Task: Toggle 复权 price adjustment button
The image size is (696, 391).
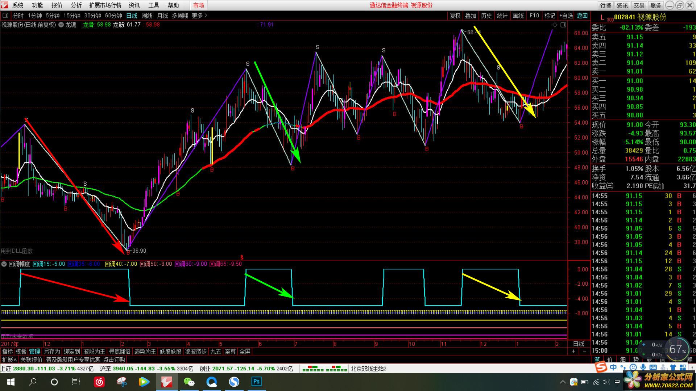Action: pos(455,16)
